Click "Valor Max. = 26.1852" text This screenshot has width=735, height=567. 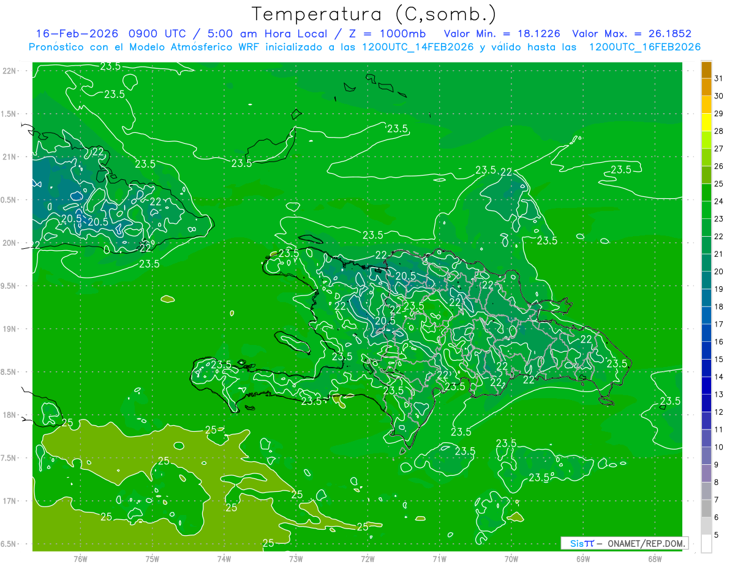[631, 34]
